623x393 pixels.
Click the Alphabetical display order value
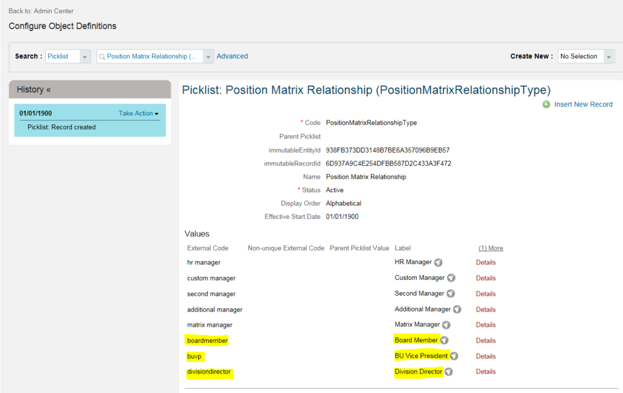(x=343, y=203)
